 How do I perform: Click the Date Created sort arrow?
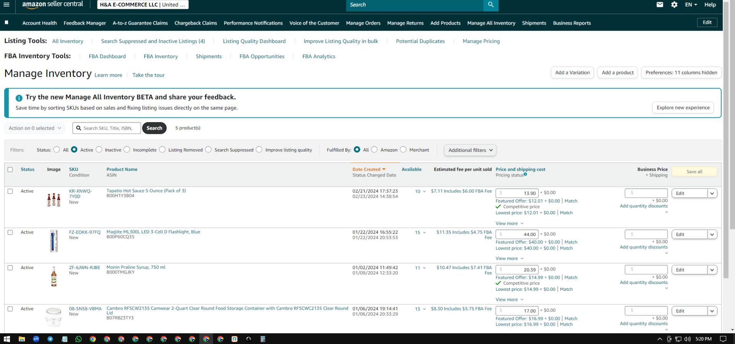coord(384,169)
